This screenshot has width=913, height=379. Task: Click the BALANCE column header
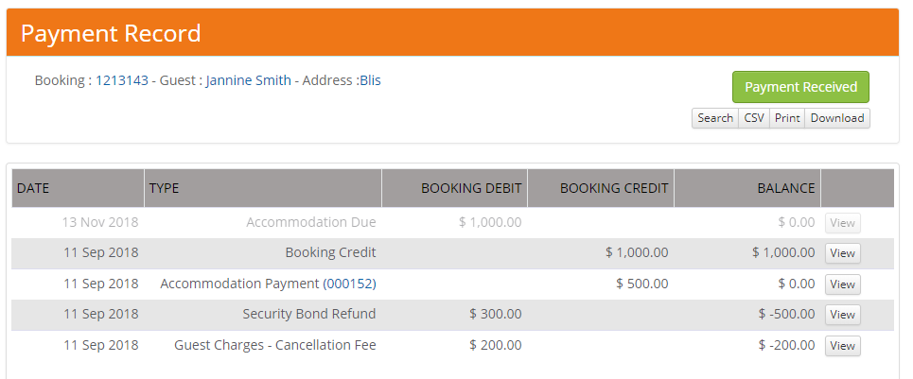click(x=785, y=188)
